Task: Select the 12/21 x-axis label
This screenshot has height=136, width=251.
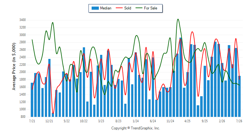Action: tap(49, 121)
